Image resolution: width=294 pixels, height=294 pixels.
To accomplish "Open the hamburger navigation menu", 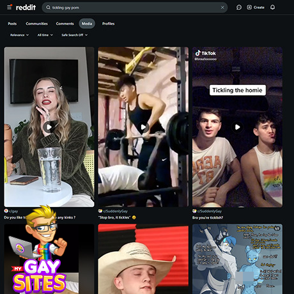I will [x=10, y=8].
